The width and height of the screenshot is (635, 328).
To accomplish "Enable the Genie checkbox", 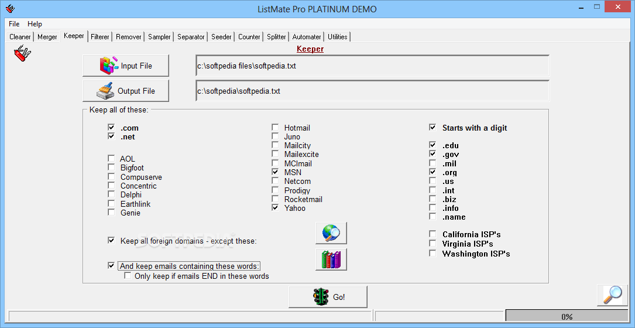I will (111, 213).
